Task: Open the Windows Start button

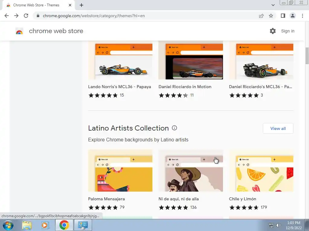Action: [8, 225]
